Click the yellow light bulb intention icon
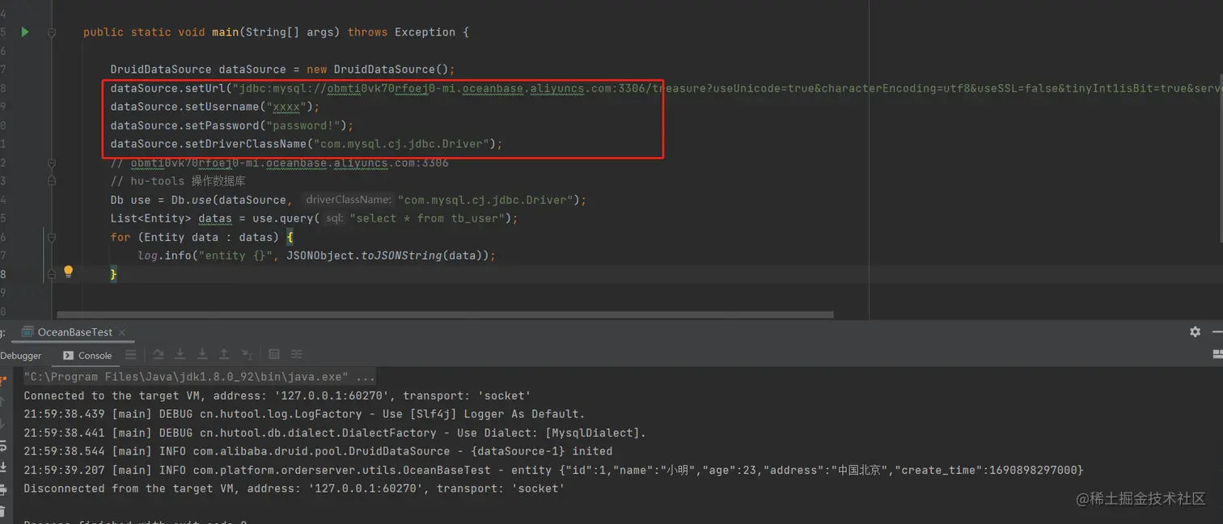The height and width of the screenshot is (524, 1223). tap(69, 272)
